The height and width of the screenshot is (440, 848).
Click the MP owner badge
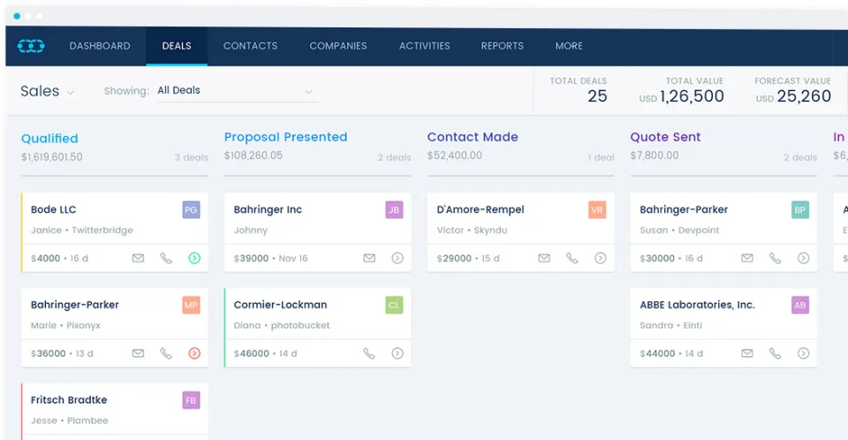[191, 305]
